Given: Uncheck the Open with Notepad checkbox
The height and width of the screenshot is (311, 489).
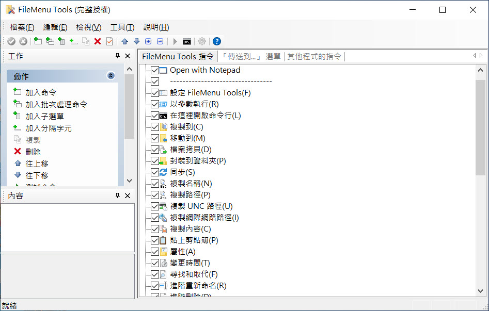Looking at the screenshot, I should pyautogui.click(x=155, y=70).
